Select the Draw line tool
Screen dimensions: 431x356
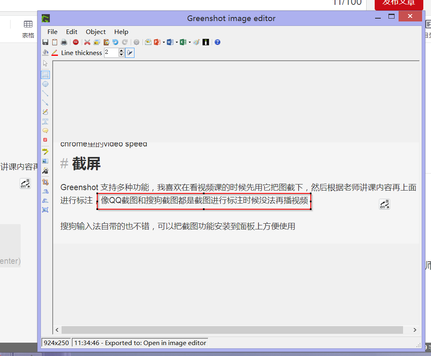pos(45,93)
